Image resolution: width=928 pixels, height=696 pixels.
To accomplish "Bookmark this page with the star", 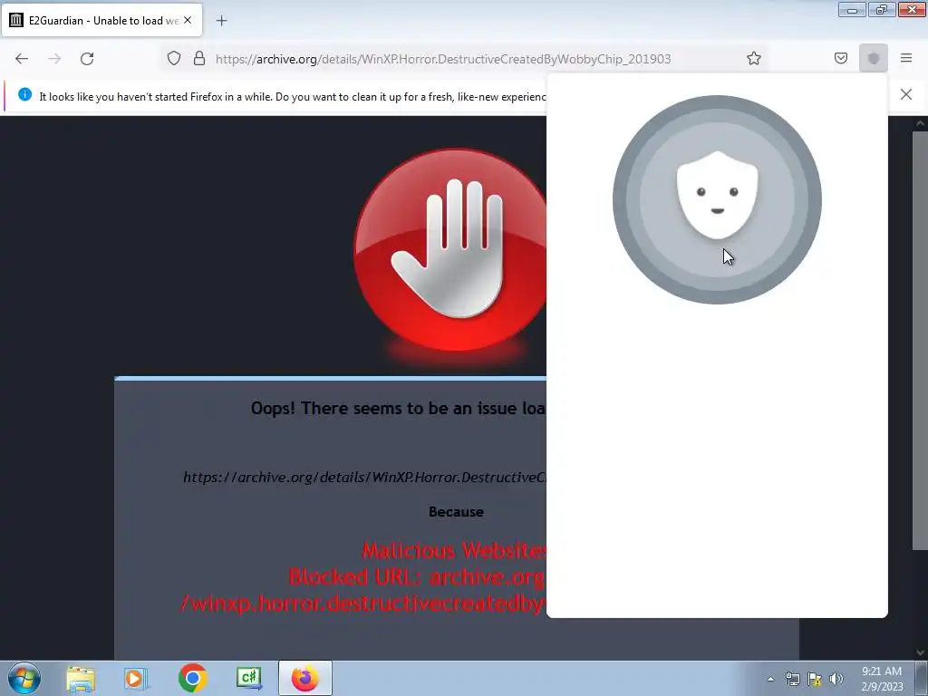I will click(753, 58).
